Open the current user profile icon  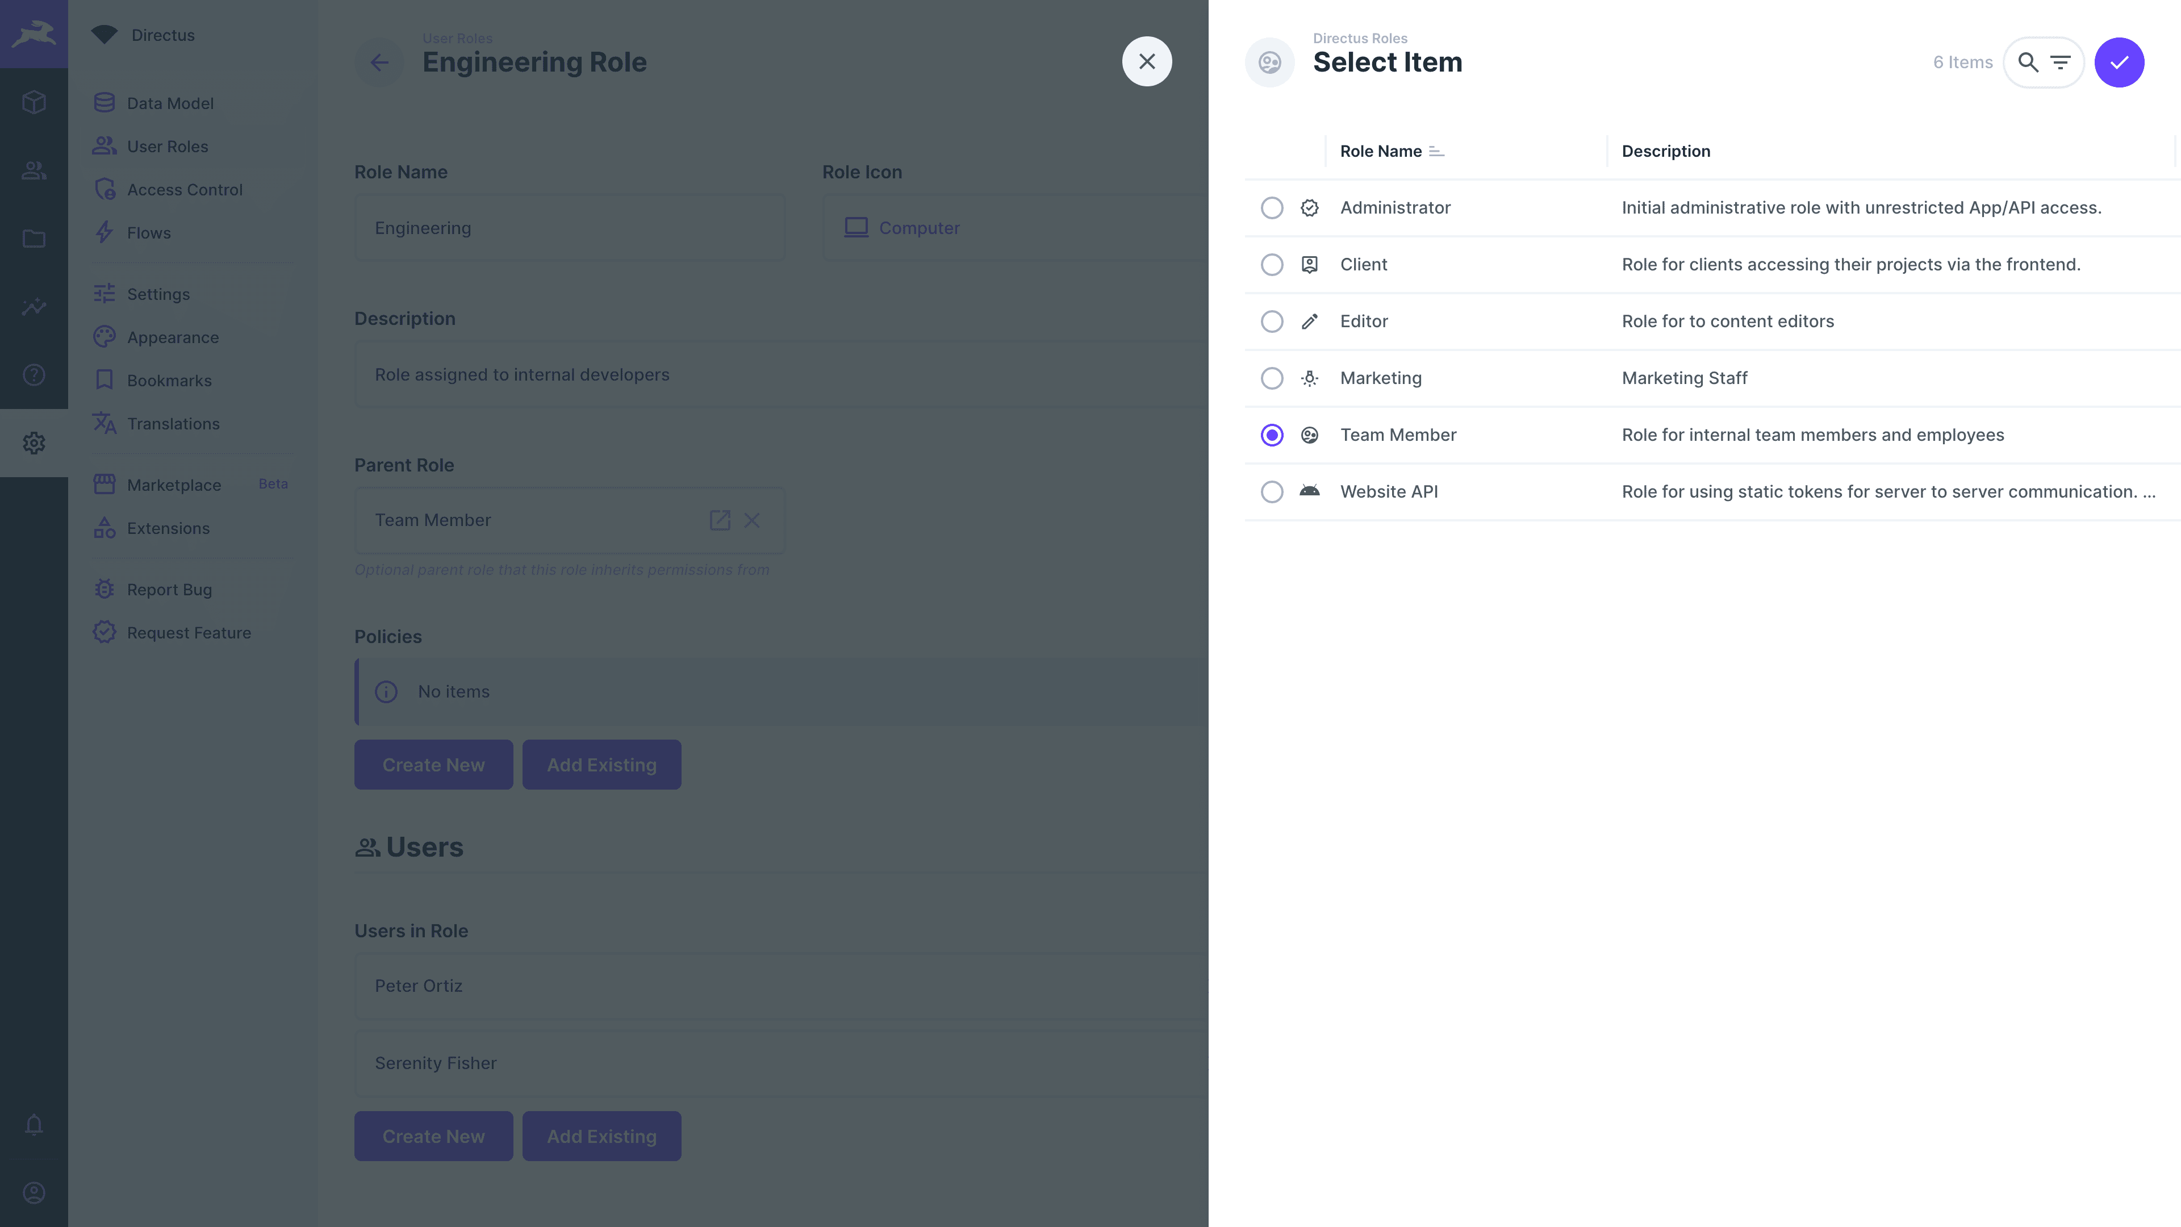coord(34,1193)
